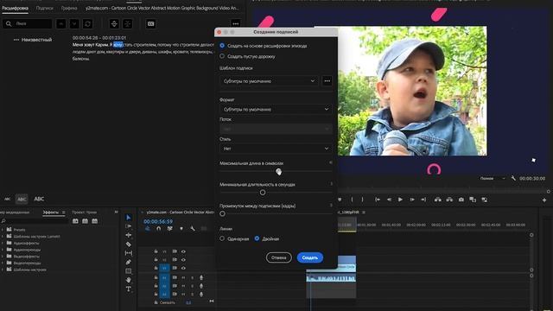Open subtitle template preset dropdown

click(x=269, y=81)
